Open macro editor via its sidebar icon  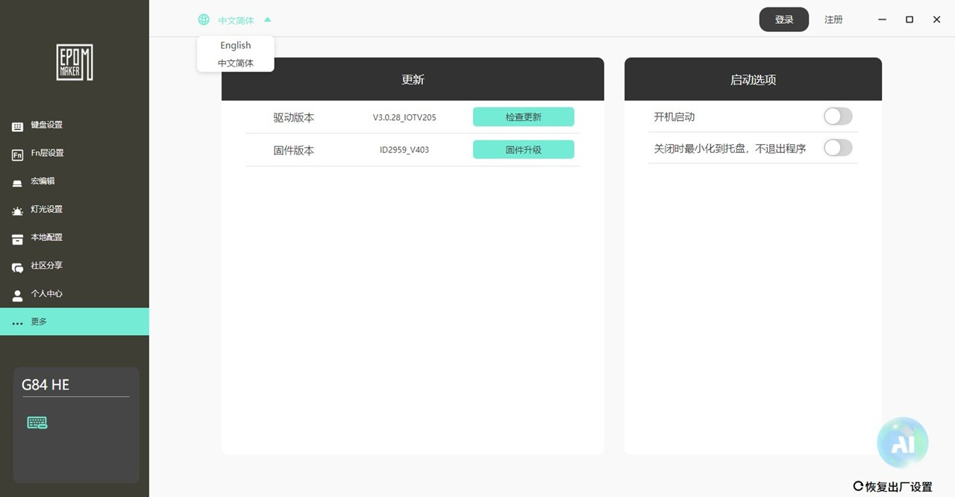[17, 183]
